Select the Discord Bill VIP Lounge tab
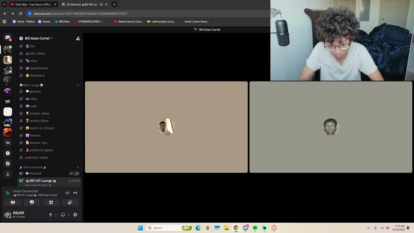Image resolution: width=414 pixels, height=233 pixels. 84,4
